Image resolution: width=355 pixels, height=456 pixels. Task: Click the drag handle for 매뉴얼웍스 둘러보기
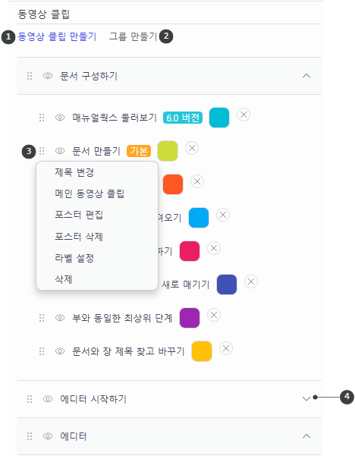coord(42,118)
